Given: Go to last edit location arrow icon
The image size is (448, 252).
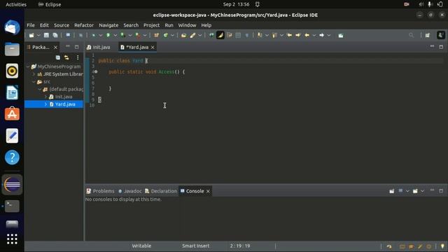Looking at the screenshot, I should coord(289,36).
